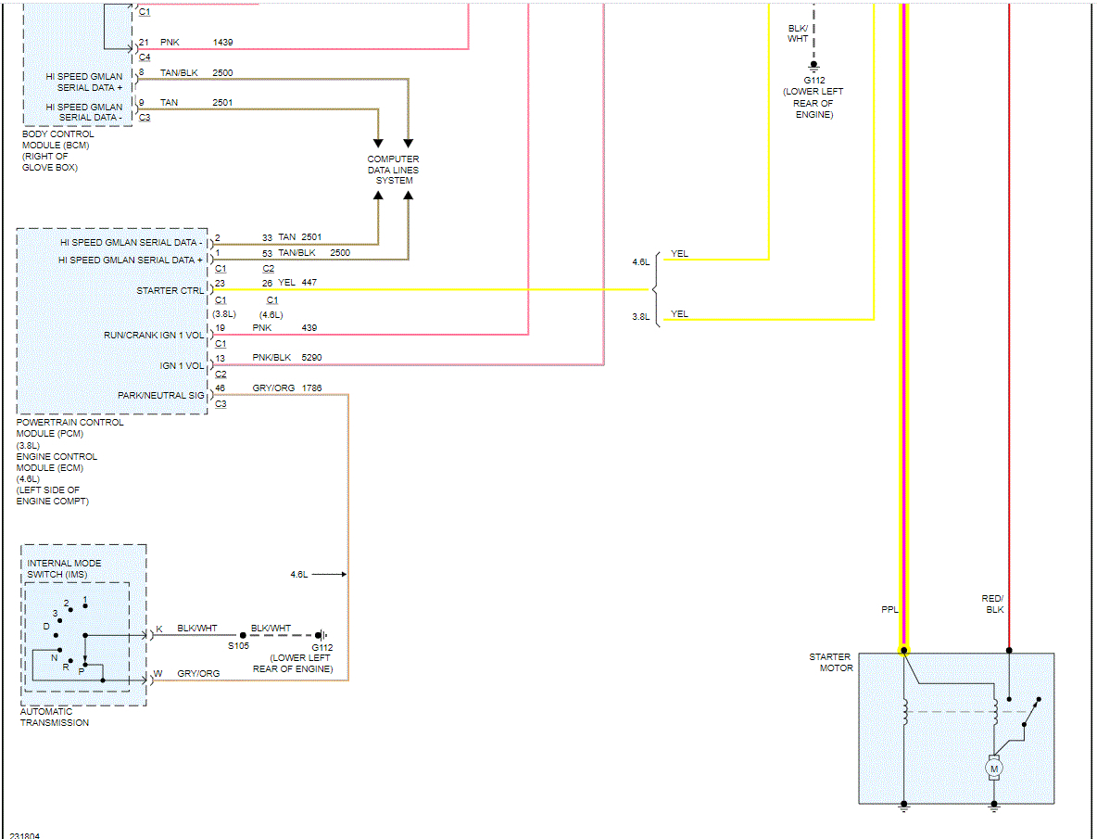Select the YEL 447 circuit label
Screen dimensions: 1097x839
[297, 283]
